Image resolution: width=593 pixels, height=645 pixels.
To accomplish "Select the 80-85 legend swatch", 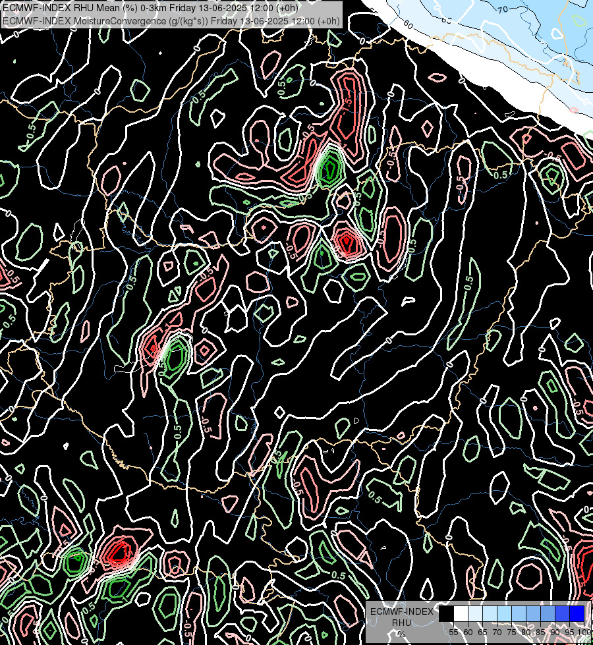I will pos(533,613).
